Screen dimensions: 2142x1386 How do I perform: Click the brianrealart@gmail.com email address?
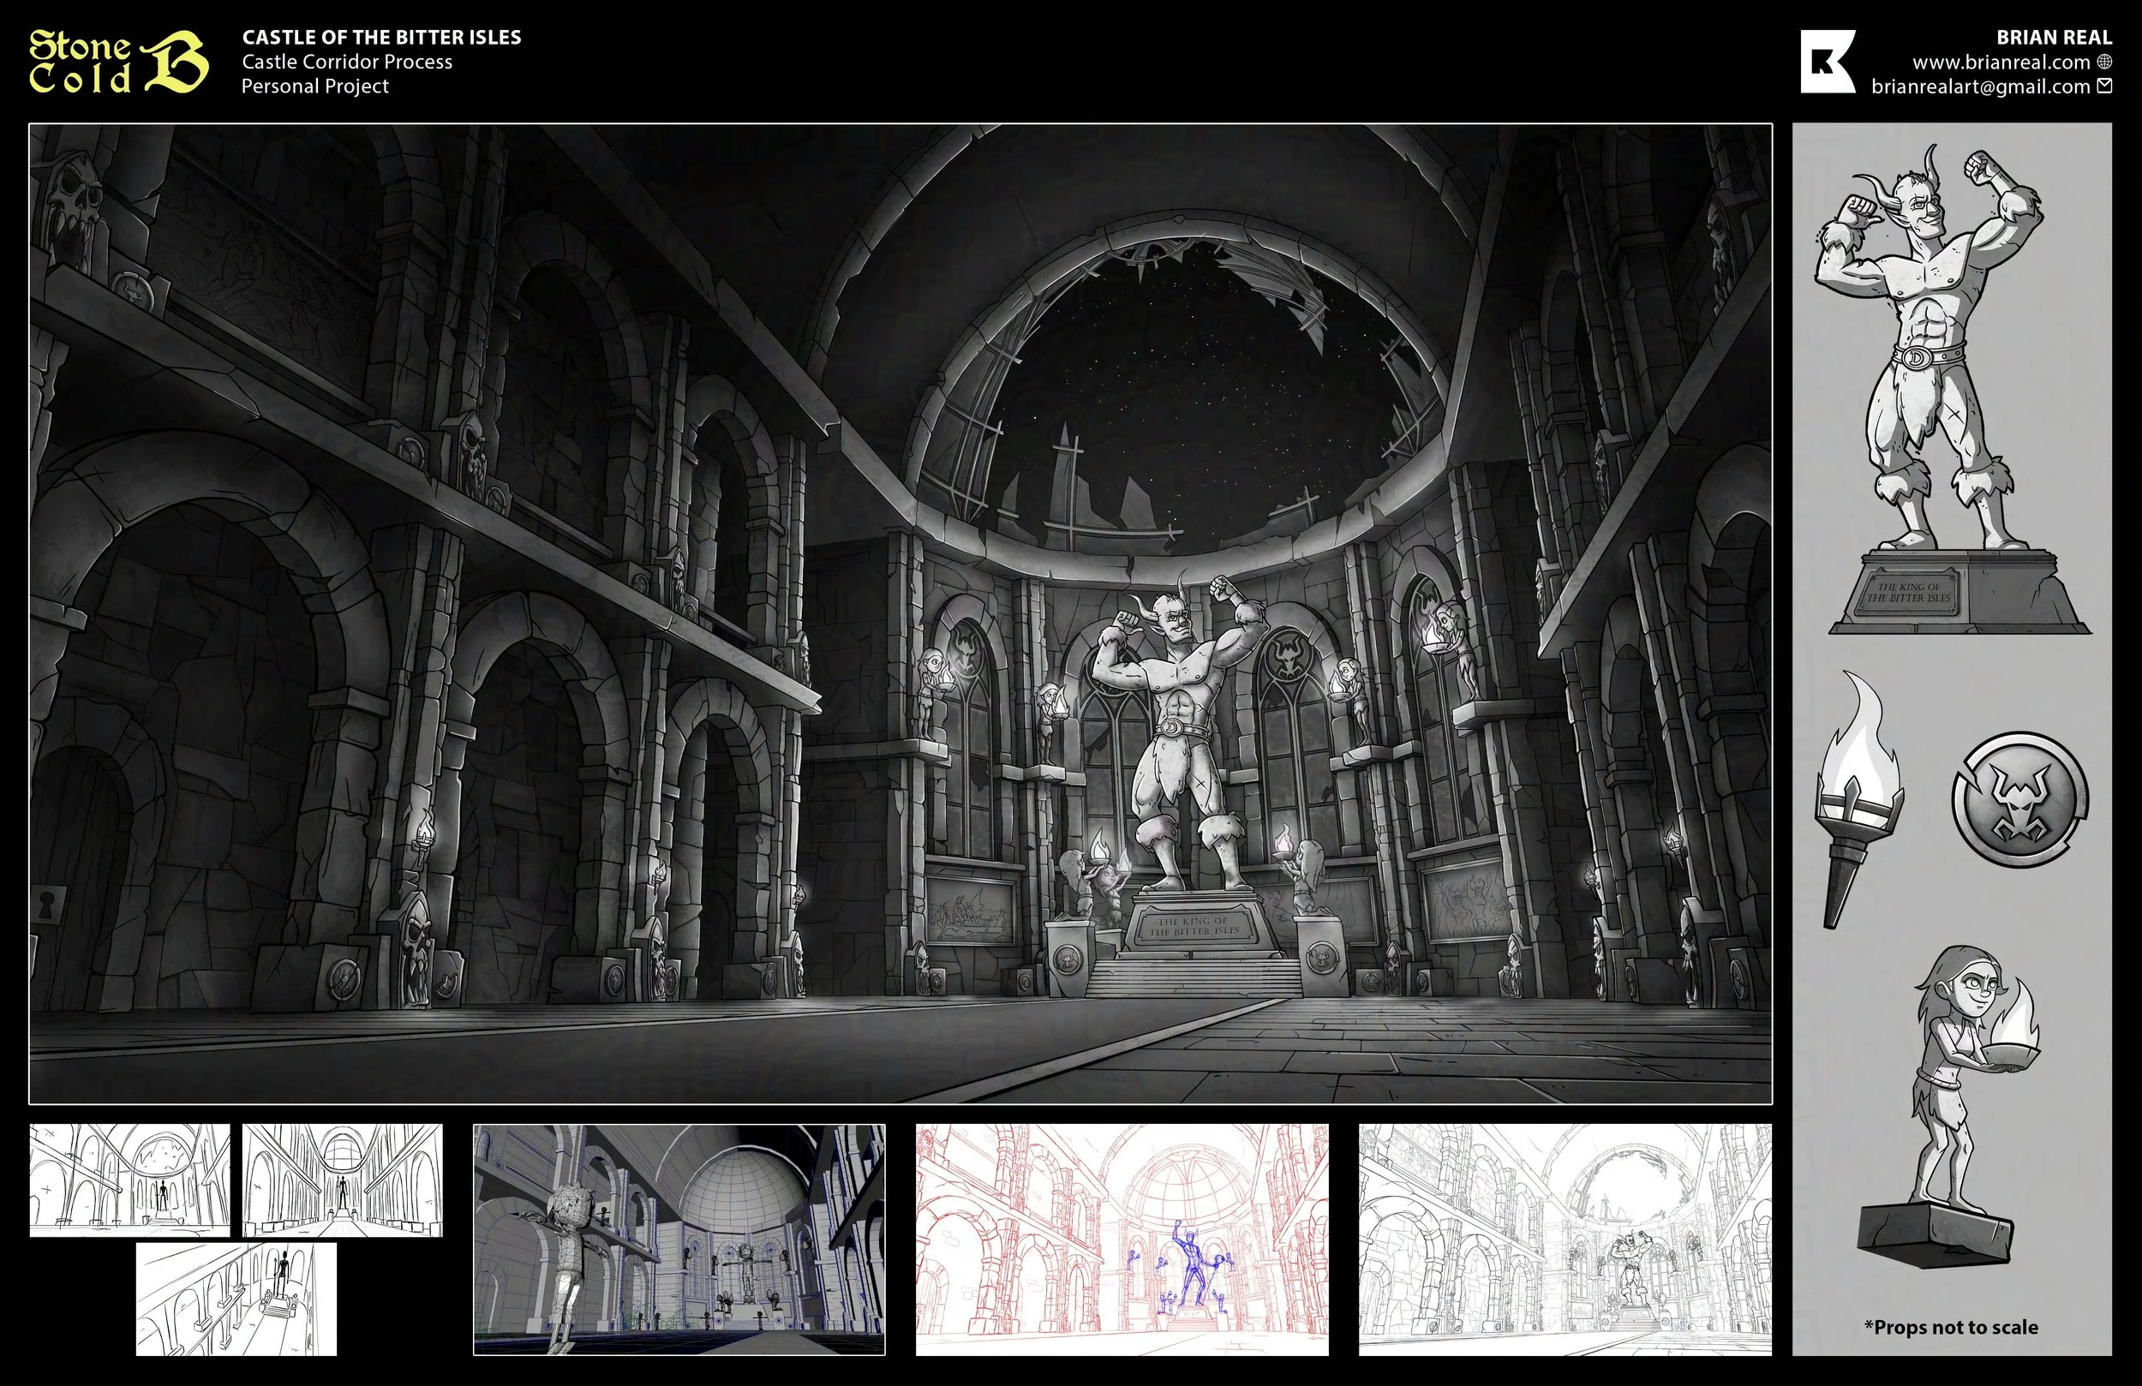coord(1980,87)
